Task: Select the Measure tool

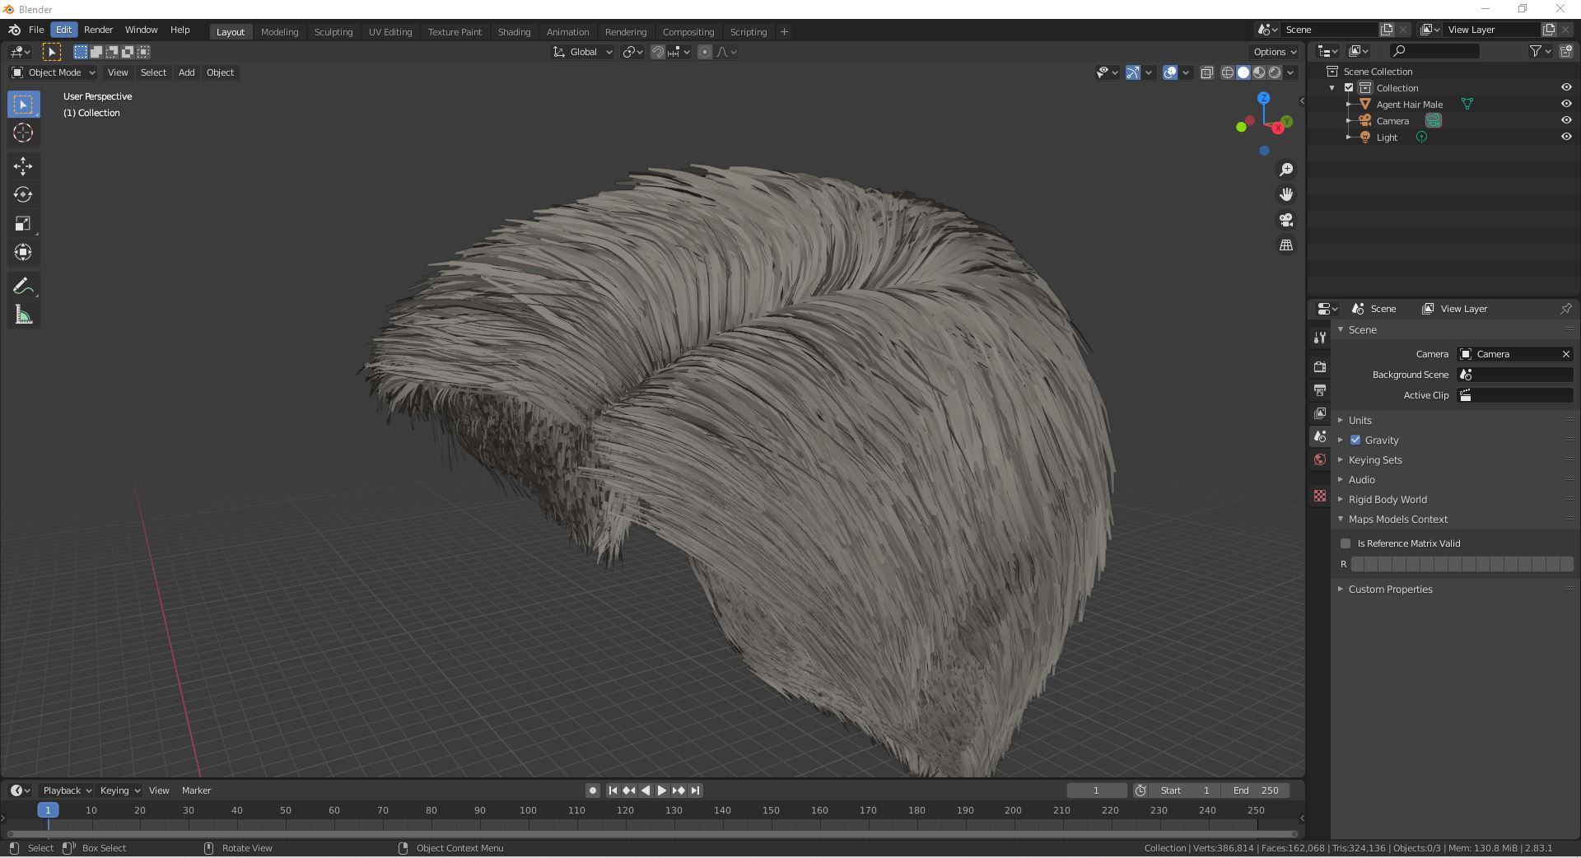Action: point(23,315)
